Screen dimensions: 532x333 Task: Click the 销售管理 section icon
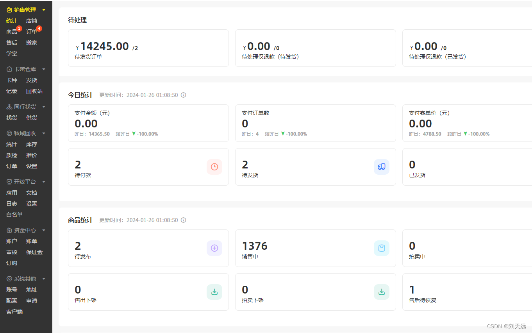click(x=9, y=10)
